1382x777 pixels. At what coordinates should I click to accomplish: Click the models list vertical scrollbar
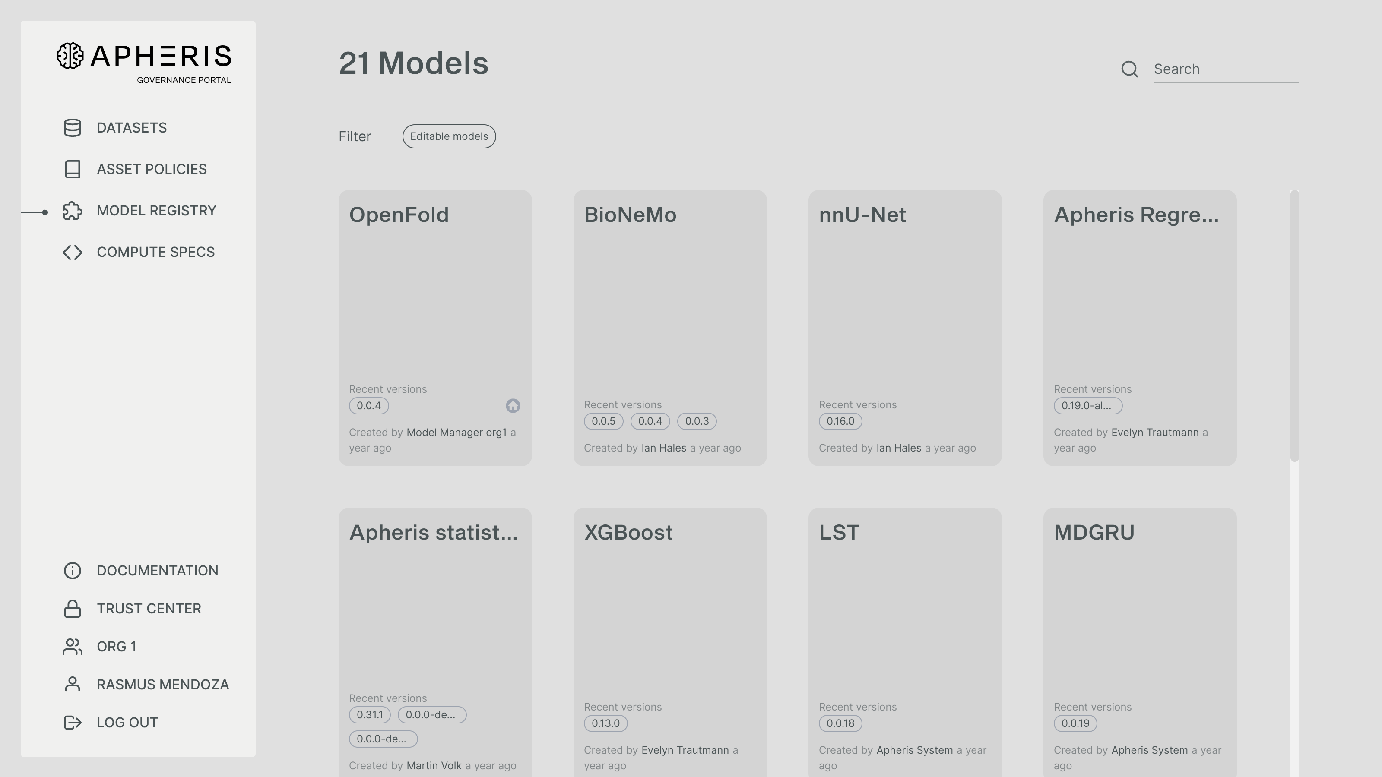point(1294,325)
